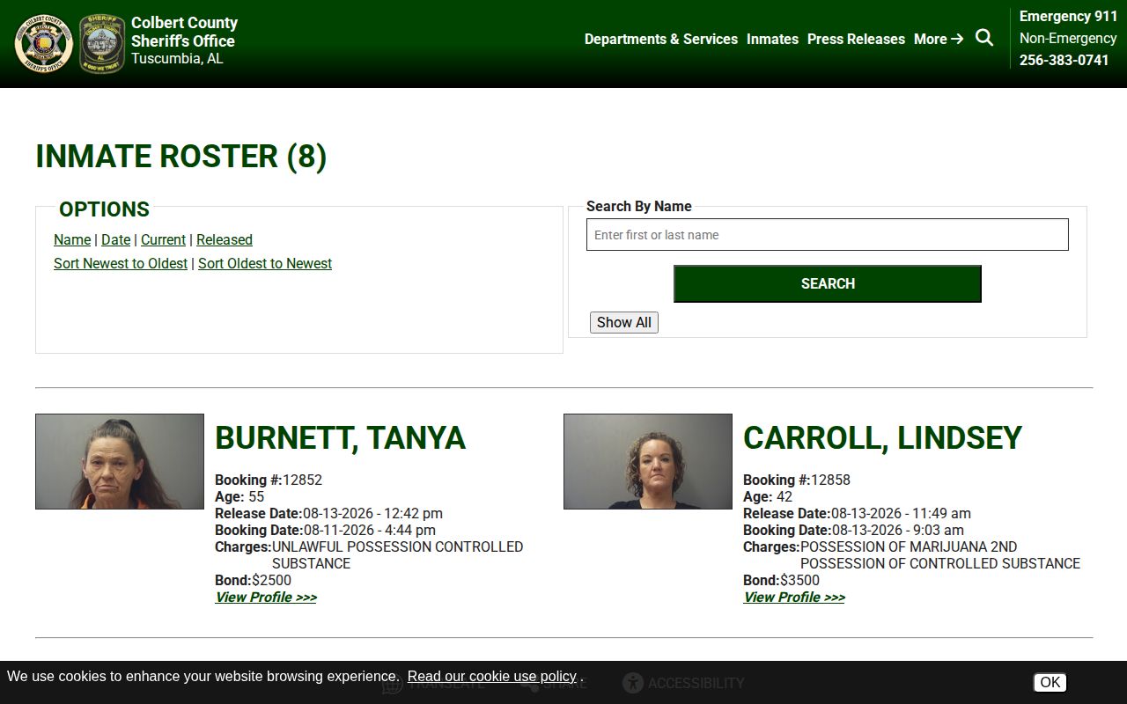Click the non-emergency phone number 256-383-0741

pyautogui.click(x=1064, y=60)
